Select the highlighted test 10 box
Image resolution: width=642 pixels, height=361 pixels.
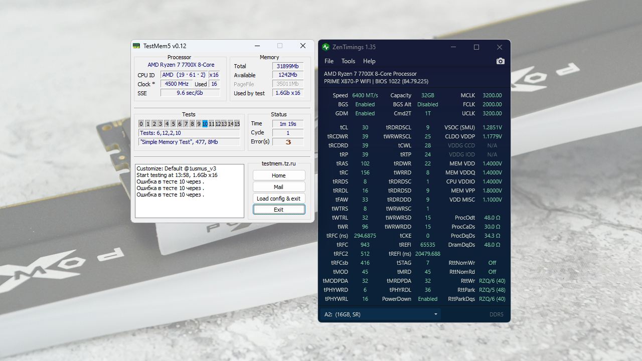205,124
